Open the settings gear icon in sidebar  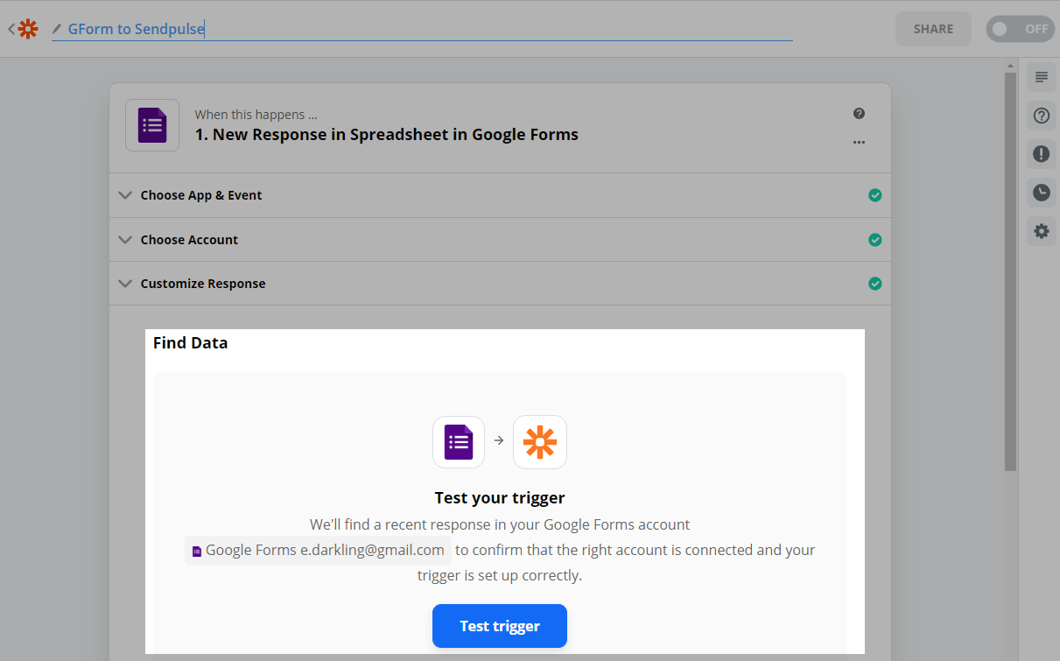1041,231
